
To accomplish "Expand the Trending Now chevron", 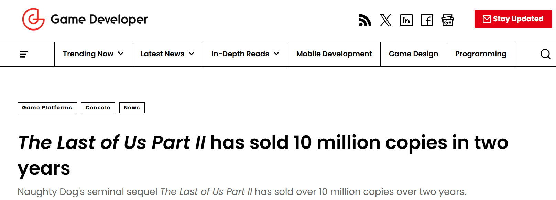I will (x=121, y=54).
